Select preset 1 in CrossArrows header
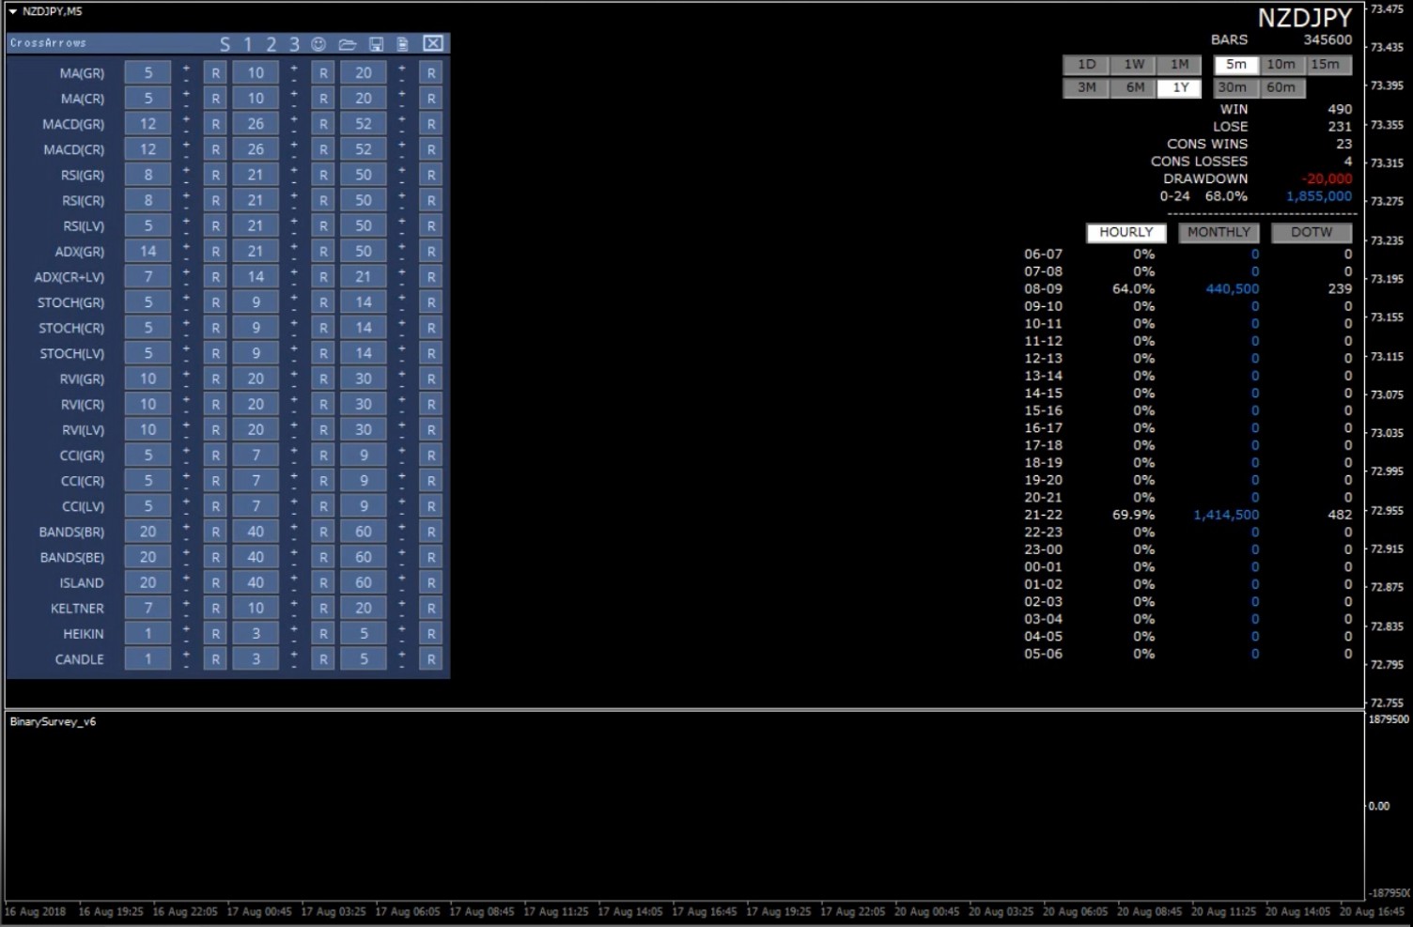1413x927 pixels. [248, 43]
